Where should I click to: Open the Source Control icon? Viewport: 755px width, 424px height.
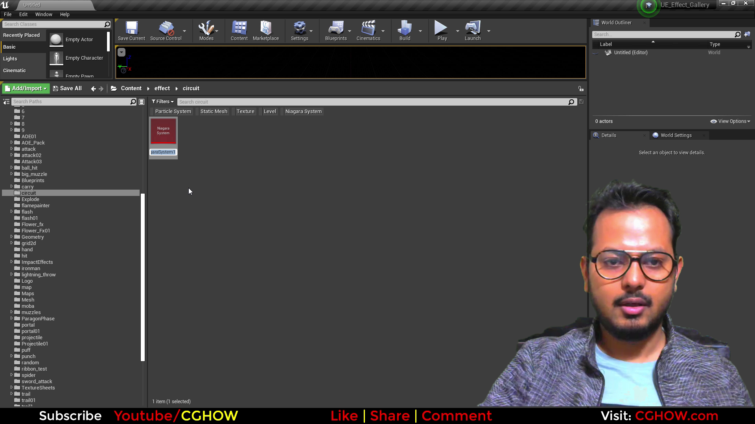166,31
